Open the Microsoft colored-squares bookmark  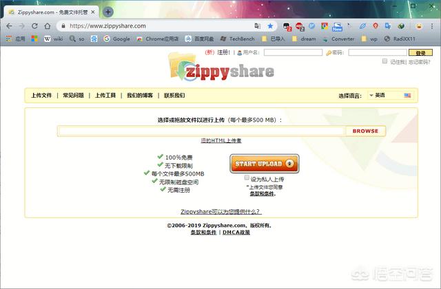[x=34, y=39]
